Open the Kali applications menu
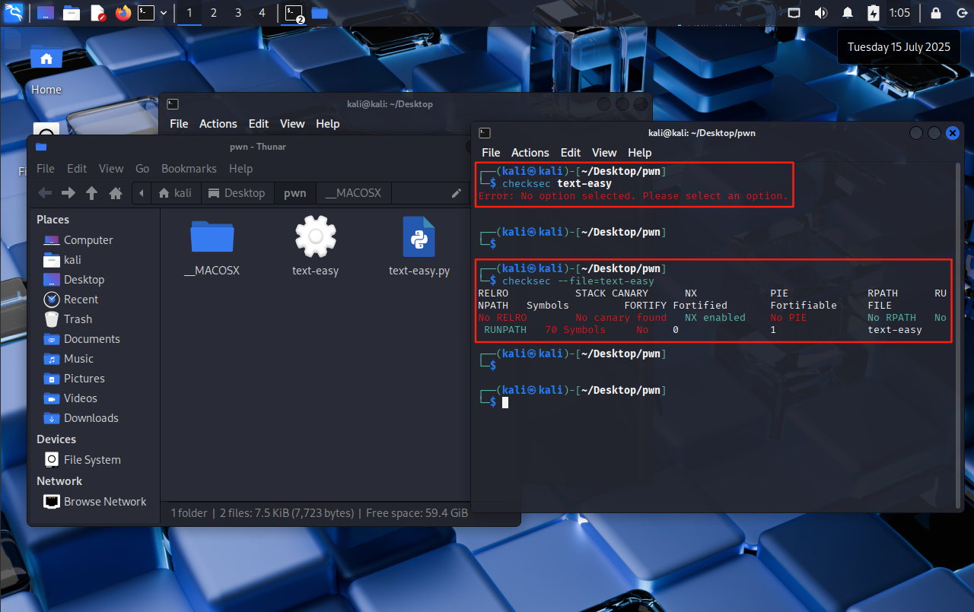Image resolution: width=974 pixels, height=612 pixels. pyautogui.click(x=13, y=13)
